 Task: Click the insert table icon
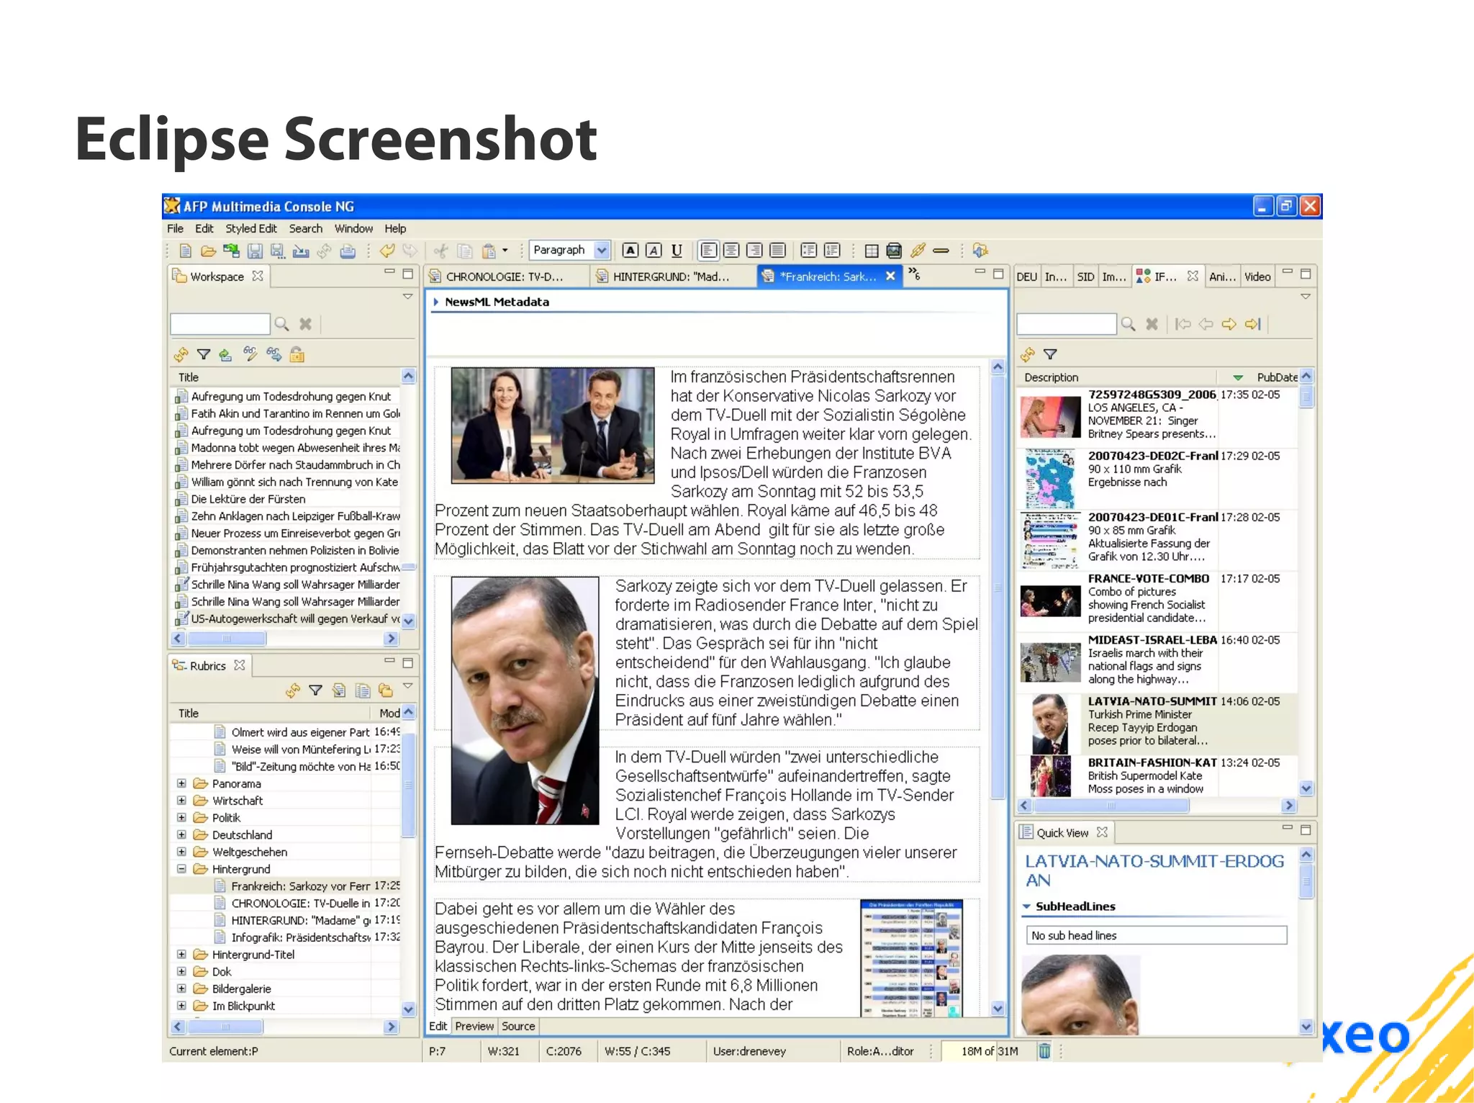[x=871, y=251]
